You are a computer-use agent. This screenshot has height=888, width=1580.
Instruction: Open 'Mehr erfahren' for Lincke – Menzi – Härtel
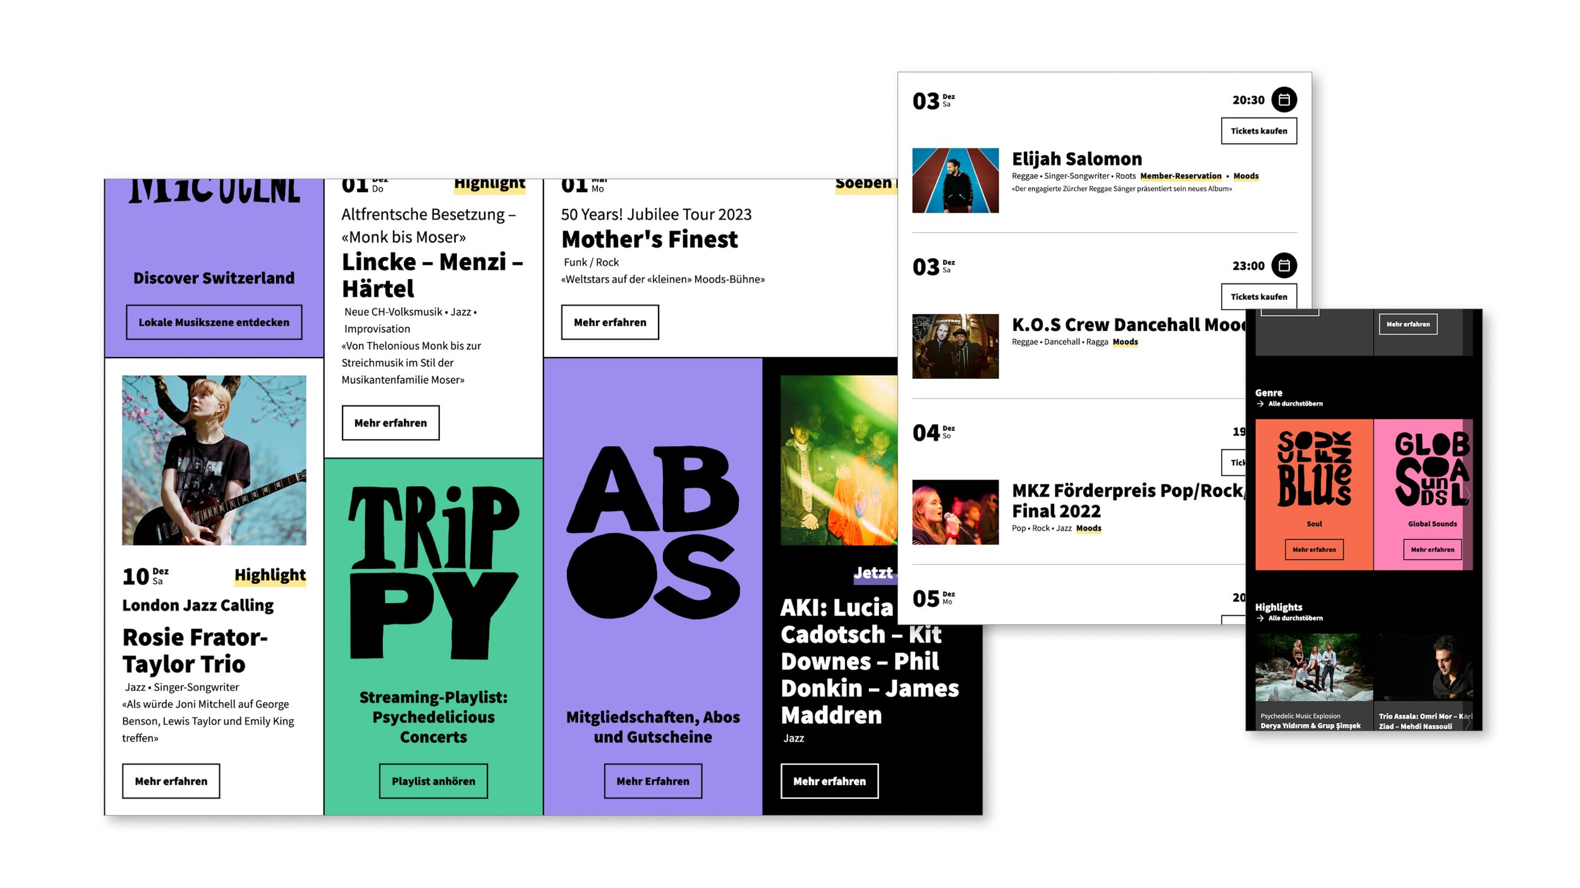tap(391, 423)
